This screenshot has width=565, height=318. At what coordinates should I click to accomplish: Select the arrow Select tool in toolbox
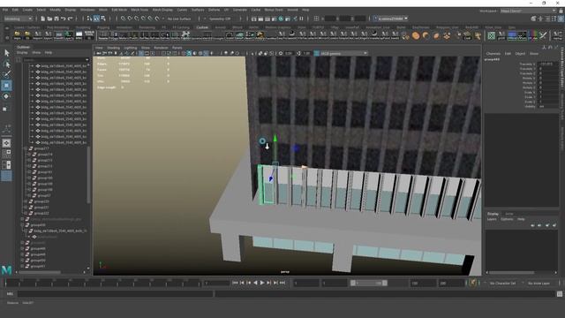coord(7,53)
